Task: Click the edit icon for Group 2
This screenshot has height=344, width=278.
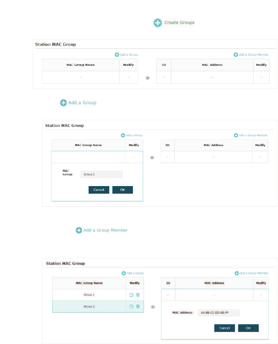Action: 131,306
